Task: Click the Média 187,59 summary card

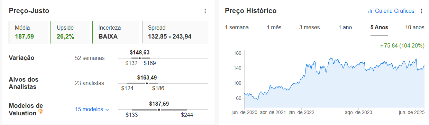Action: click(x=29, y=32)
